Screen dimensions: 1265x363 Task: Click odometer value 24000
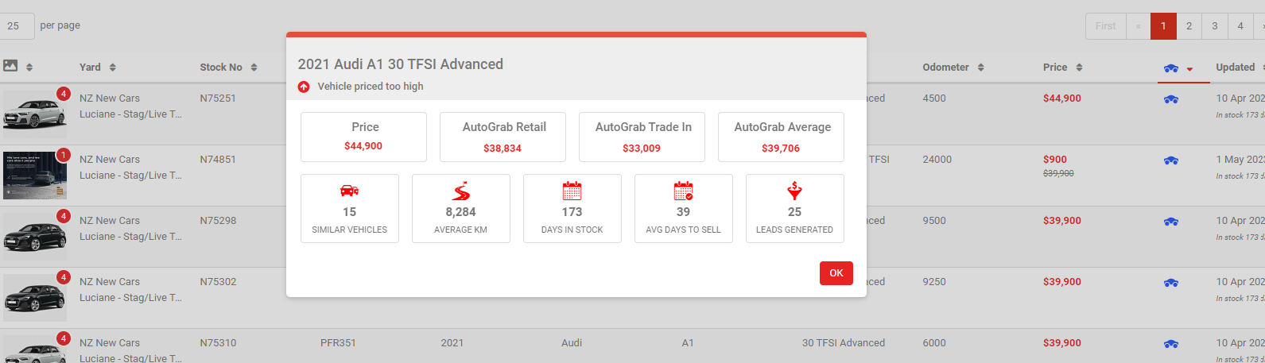[x=937, y=160]
